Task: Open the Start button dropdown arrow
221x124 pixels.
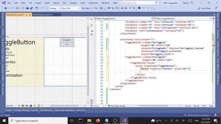Action: pos(91,8)
